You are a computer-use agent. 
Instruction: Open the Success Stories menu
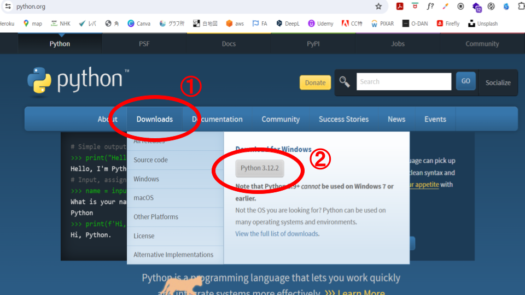[x=343, y=119]
